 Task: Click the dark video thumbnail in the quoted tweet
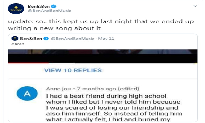[x=102, y=56]
